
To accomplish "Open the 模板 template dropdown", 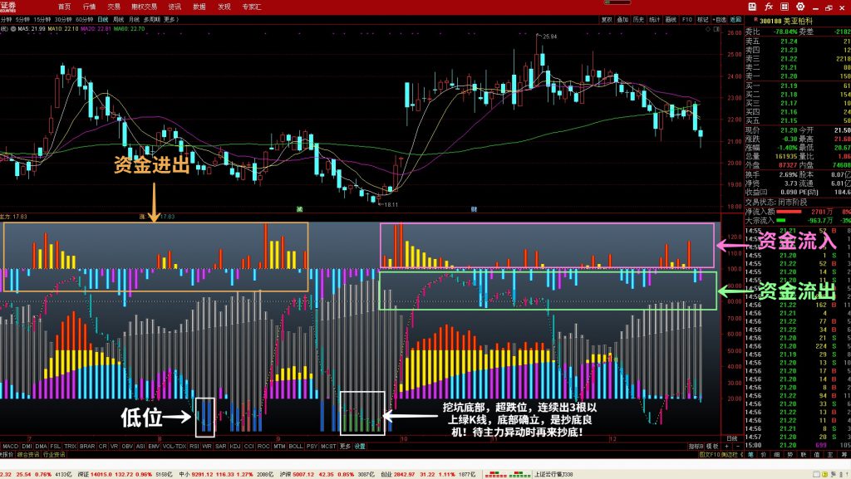I will click(711, 447).
